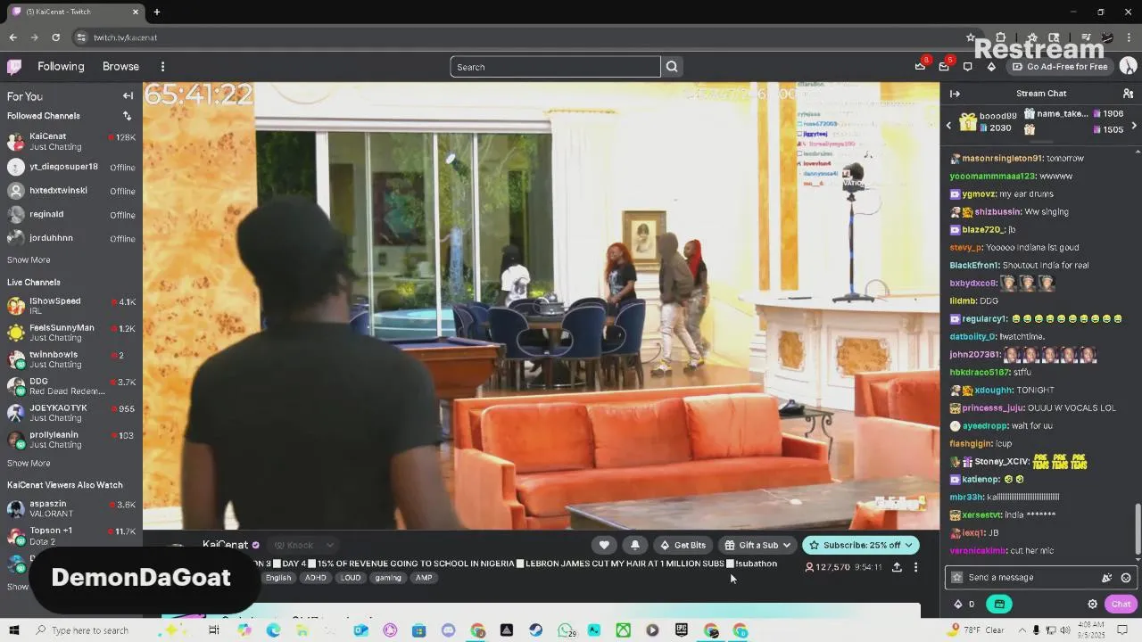1142x642 pixels.
Task: Open the channel points green icon
Action: tap(999, 605)
